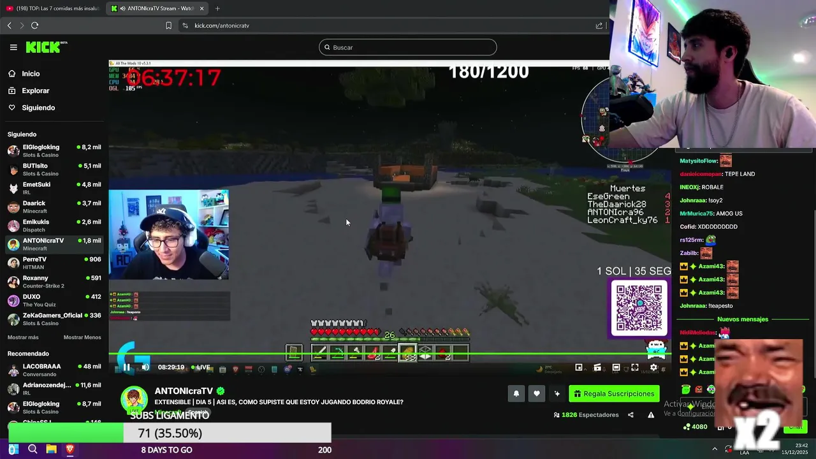The image size is (816, 459).
Task: Share the page from the address bar
Action: (599, 25)
